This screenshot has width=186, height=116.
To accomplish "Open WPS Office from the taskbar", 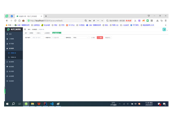I will click(x=39, y=104).
